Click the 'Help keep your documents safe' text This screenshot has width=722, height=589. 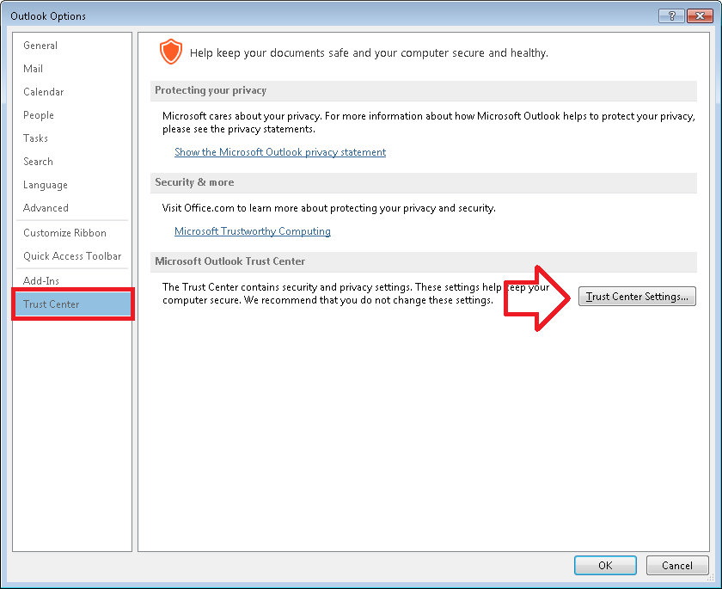(x=369, y=53)
